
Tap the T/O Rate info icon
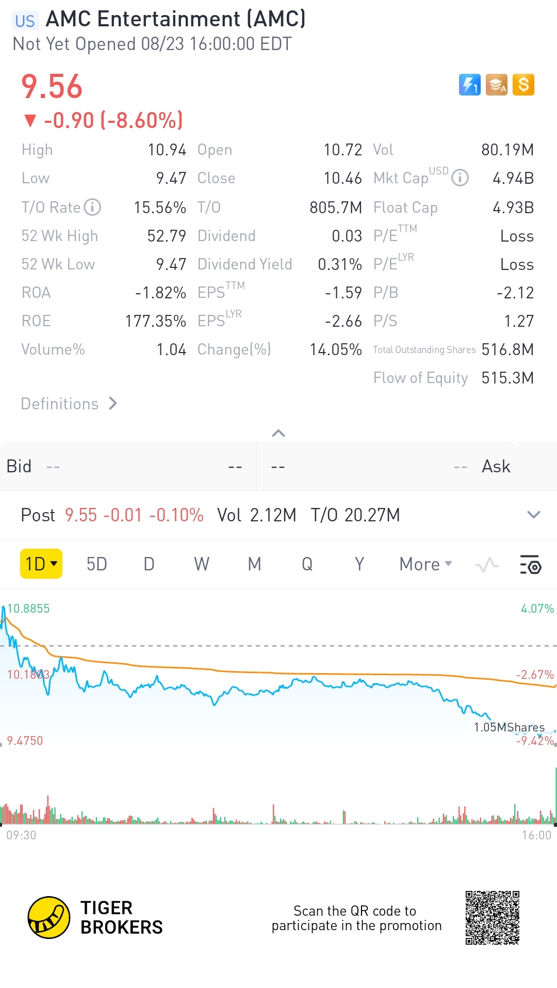coord(92,208)
